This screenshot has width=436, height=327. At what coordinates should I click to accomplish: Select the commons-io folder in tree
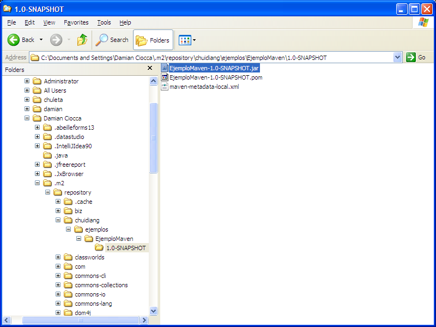point(90,294)
